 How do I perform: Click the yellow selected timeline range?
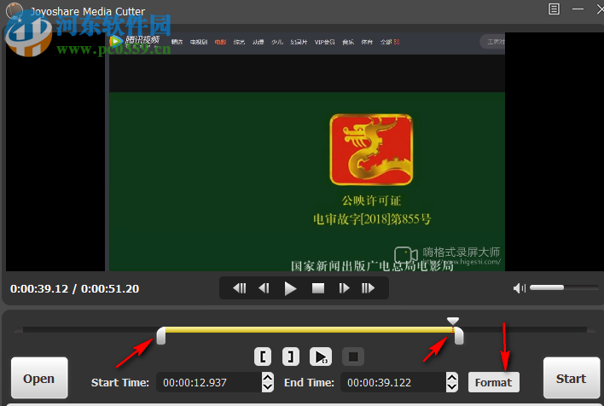tap(310, 330)
